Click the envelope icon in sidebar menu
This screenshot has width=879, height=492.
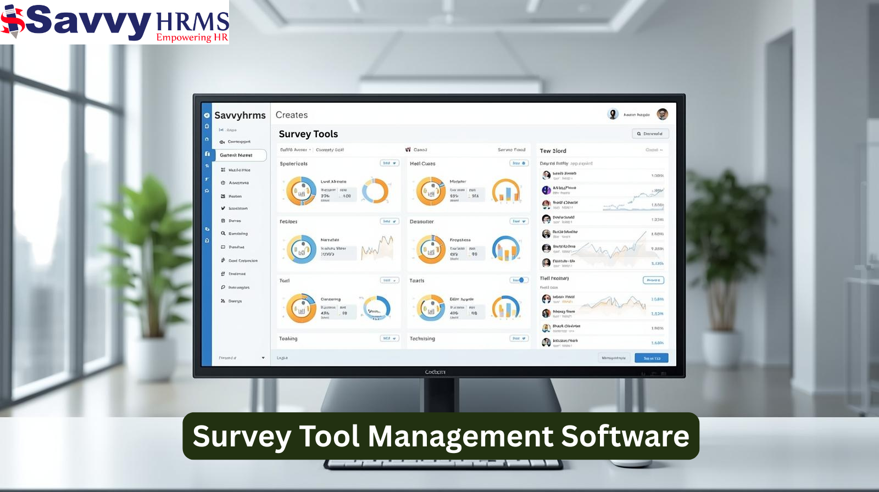[x=223, y=196]
